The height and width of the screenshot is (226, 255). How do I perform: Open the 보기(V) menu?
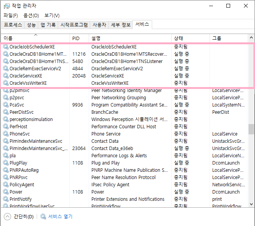pyautogui.click(x=52, y=15)
